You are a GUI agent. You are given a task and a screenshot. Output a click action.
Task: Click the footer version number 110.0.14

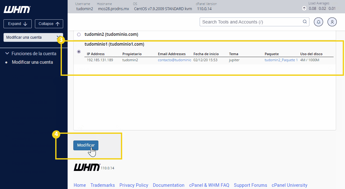(x=108, y=168)
